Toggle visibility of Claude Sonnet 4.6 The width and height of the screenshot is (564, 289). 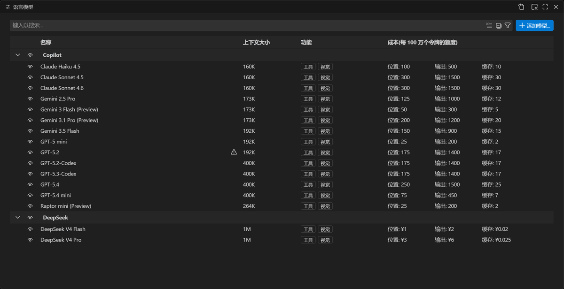pyautogui.click(x=30, y=88)
